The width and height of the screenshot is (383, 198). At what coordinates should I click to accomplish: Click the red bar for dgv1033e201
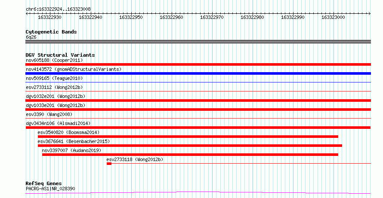click(x=198, y=110)
